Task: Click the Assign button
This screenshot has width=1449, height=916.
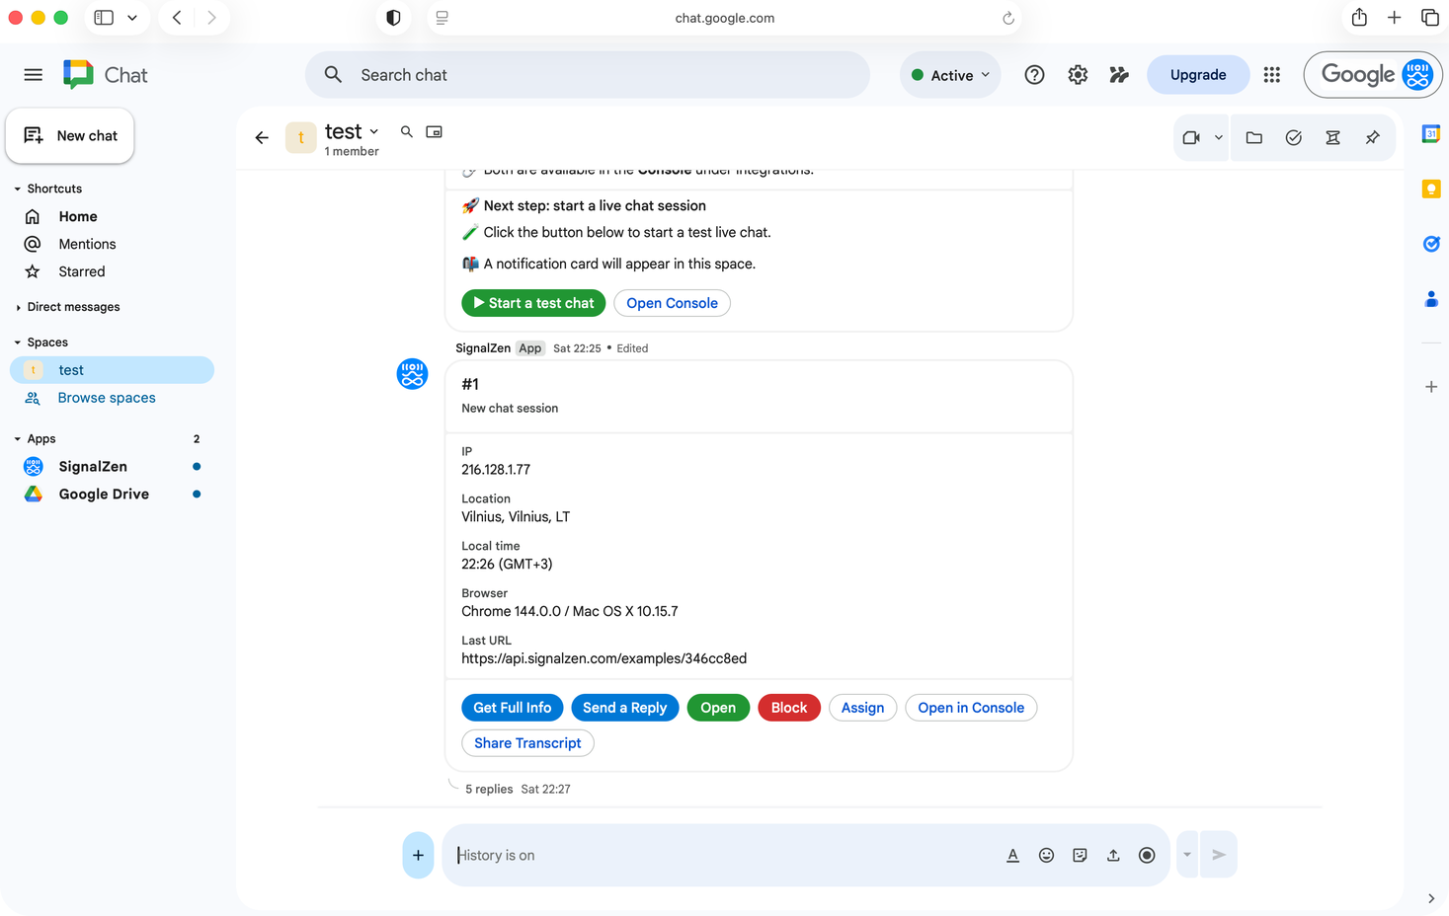Action: (863, 708)
